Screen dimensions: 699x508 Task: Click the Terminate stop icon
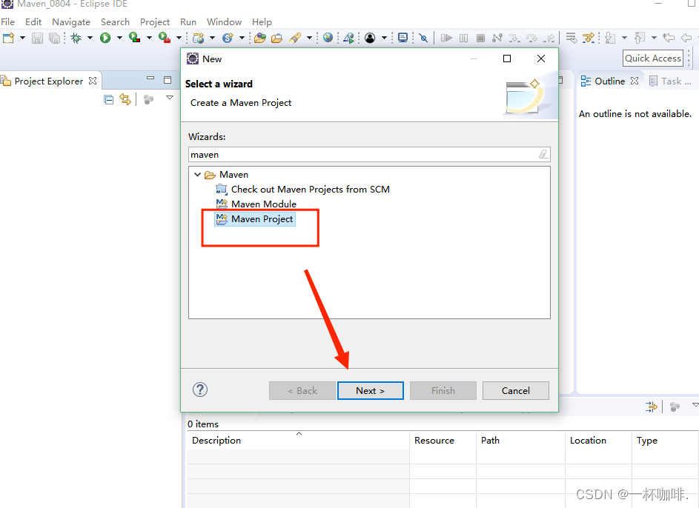(480, 38)
